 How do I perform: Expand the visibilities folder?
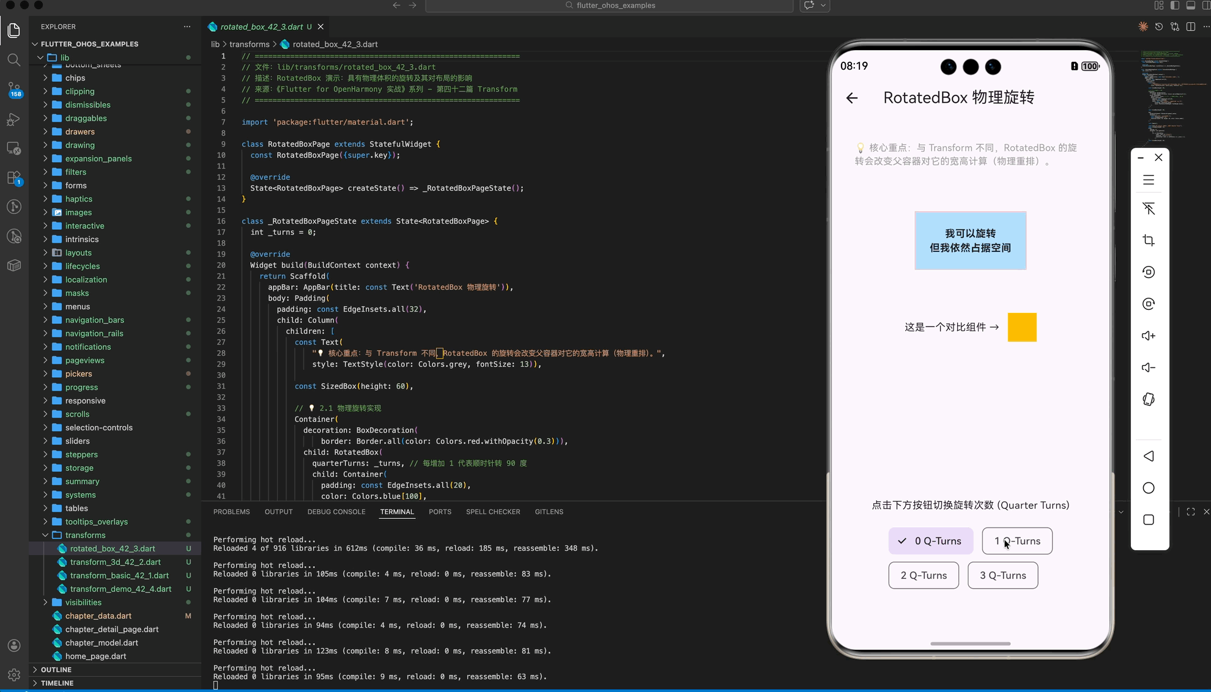coord(83,602)
